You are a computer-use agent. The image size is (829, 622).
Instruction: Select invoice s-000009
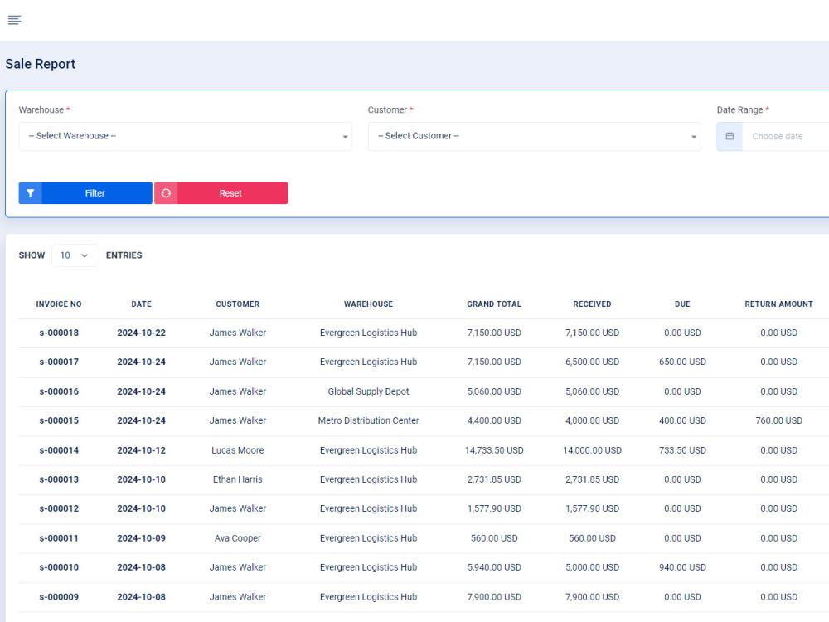59,596
